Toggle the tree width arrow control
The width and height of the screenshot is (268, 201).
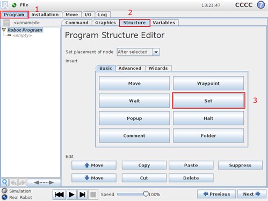tap(44, 183)
